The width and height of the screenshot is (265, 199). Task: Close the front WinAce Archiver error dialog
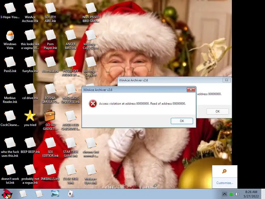[x=191, y=89]
